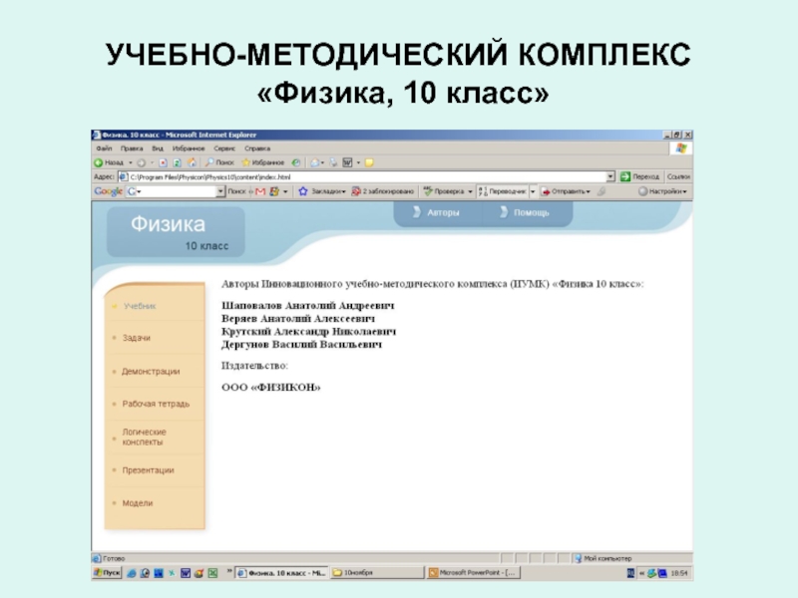Click the Forward arrow button in toolbar
798x598 pixels.
[141, 162]
